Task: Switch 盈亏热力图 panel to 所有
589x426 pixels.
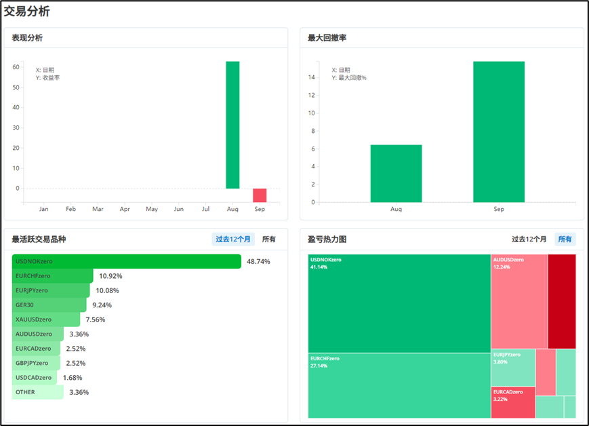Action: click(565, 239)
